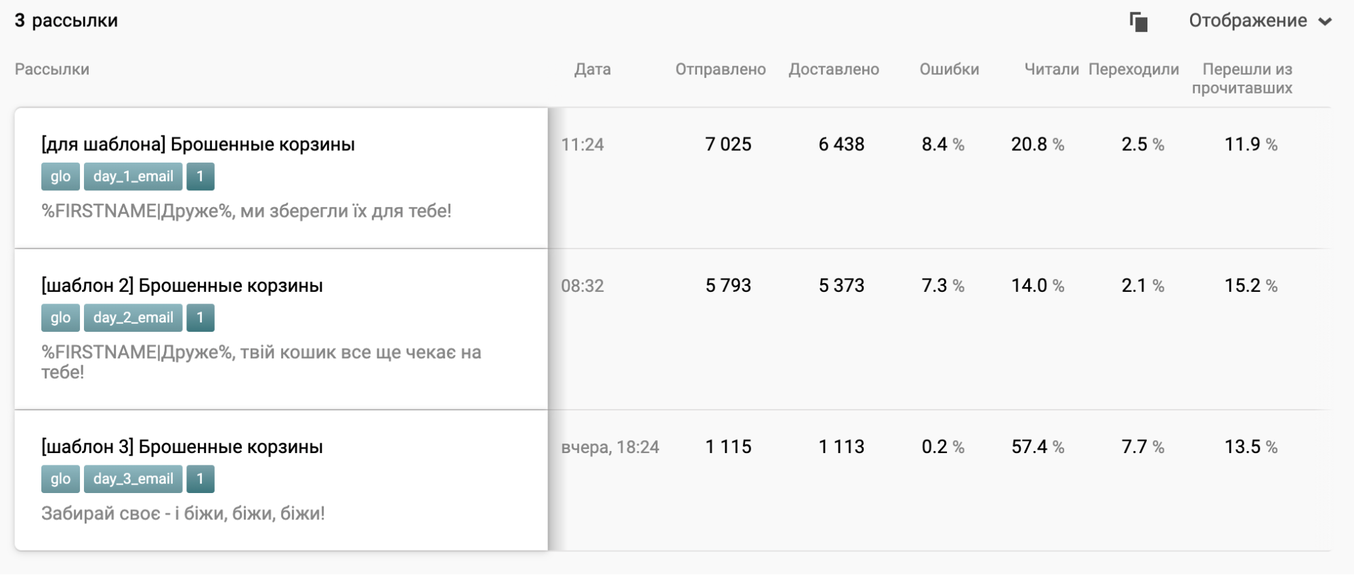The height and width of the screenshot is (575, 1354).
Task: Open the [шаблон 2] Брошенные корзины campaign
Action: click(x=182, y=286)
